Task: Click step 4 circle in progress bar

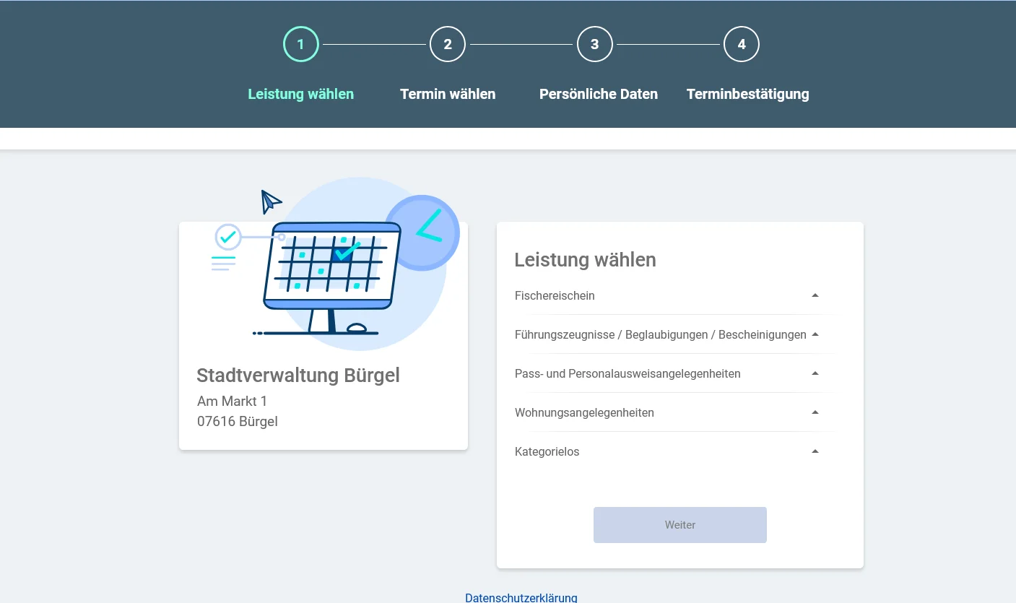Action: point(742,44)
